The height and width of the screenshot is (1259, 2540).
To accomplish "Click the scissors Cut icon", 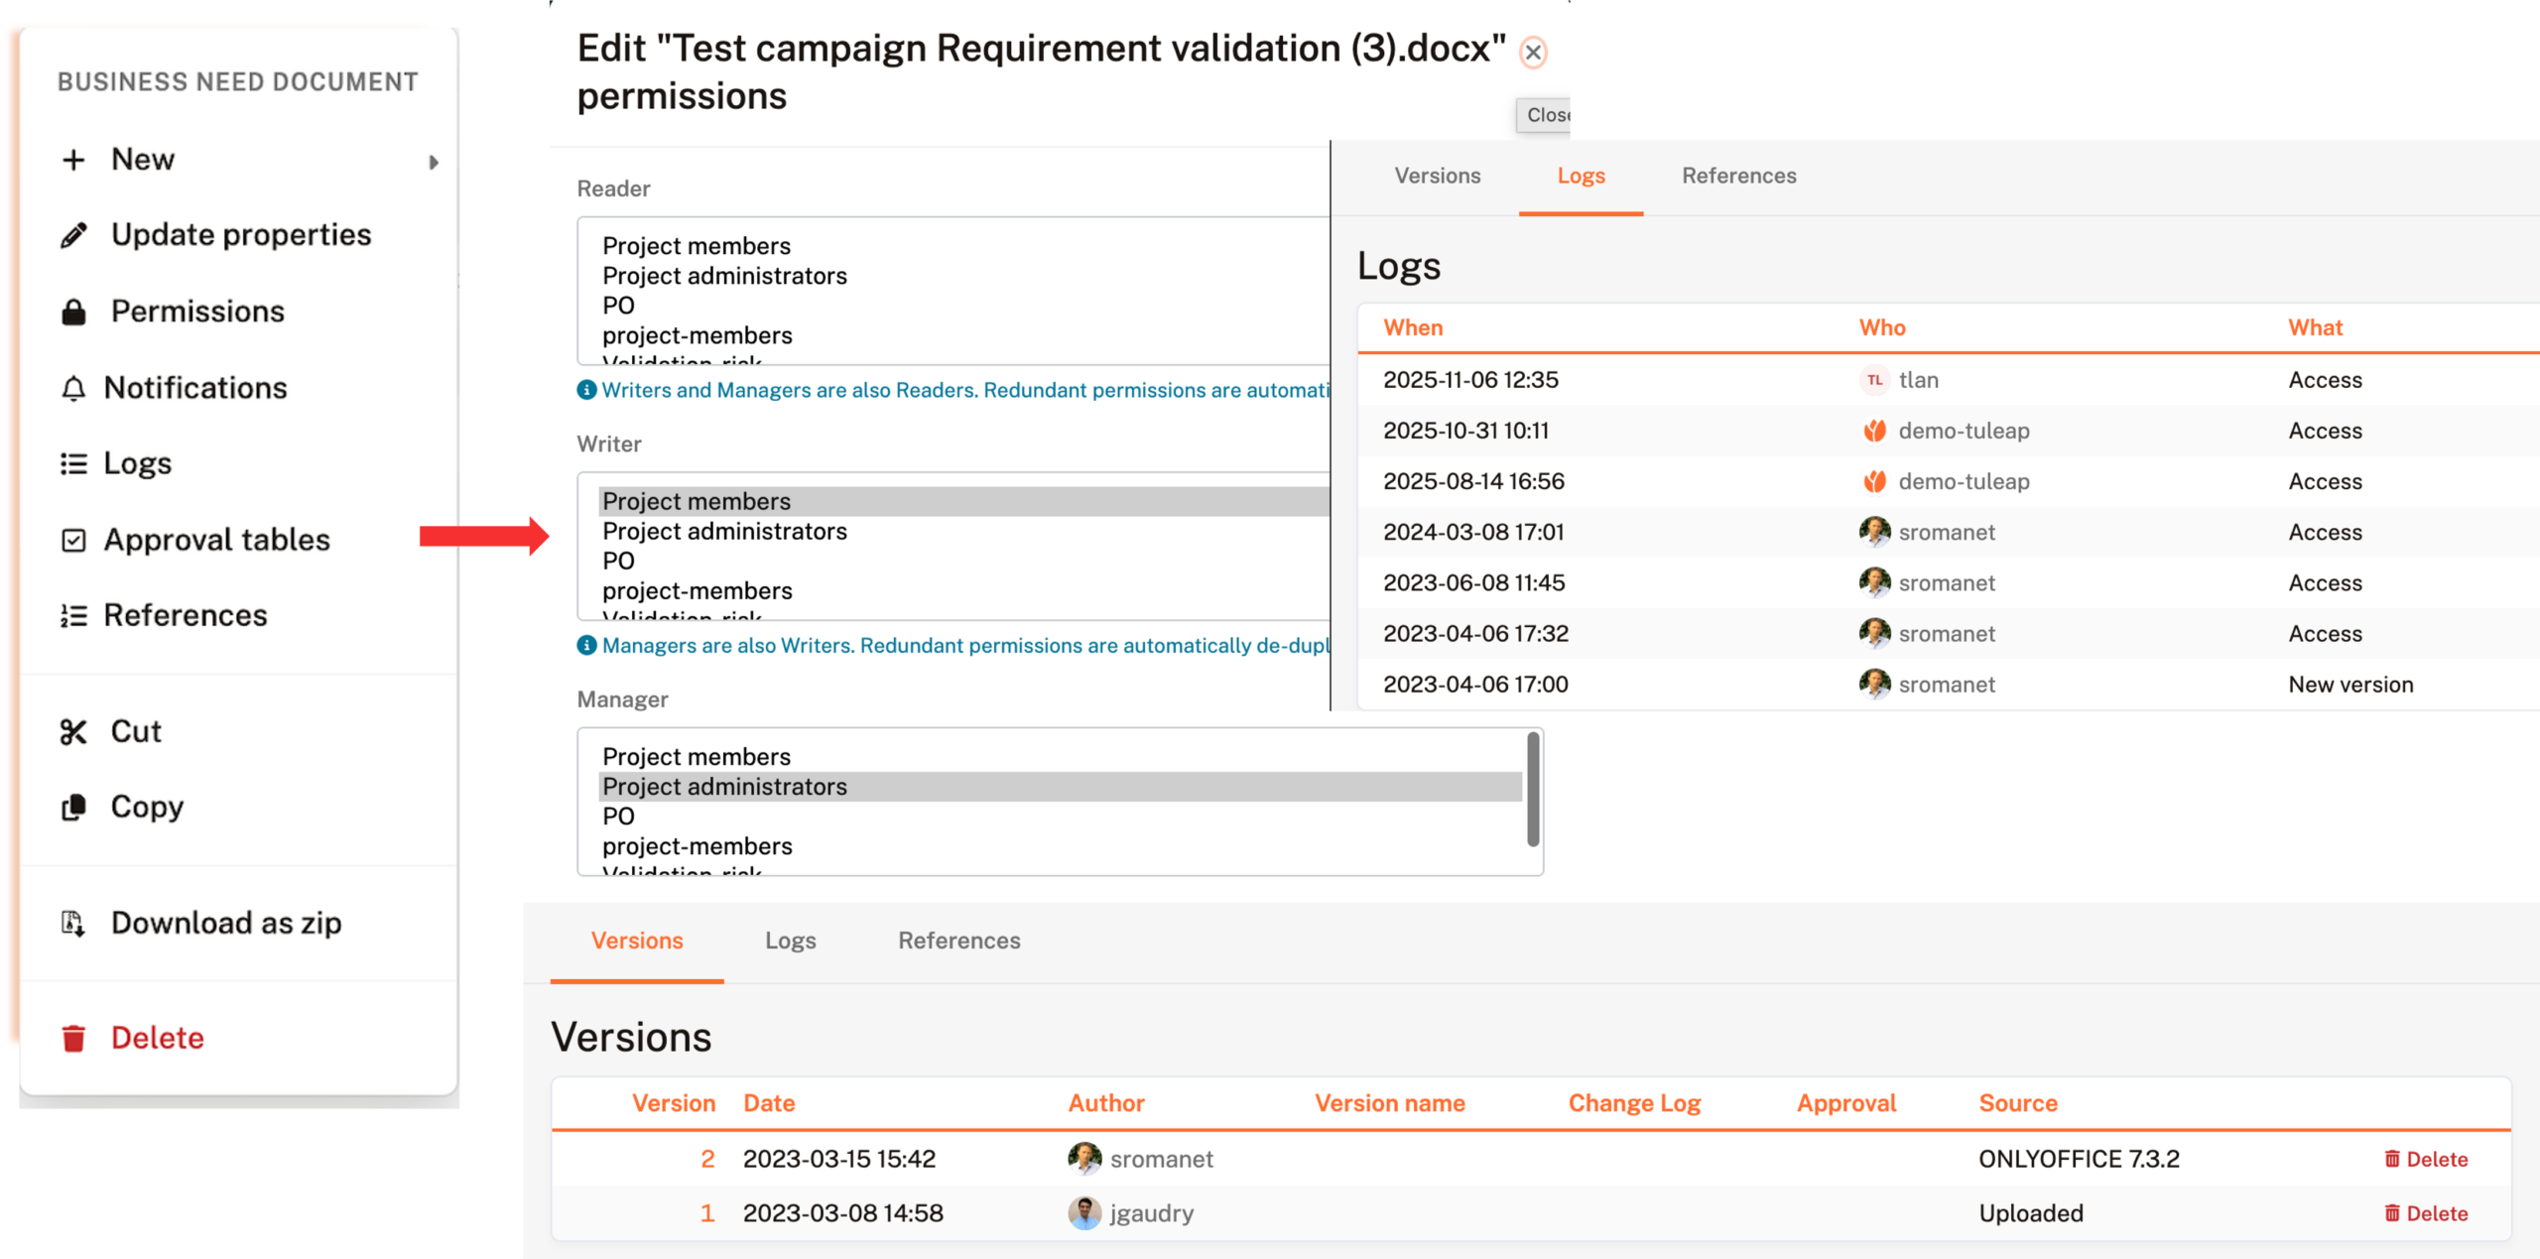I will point(73,732).
